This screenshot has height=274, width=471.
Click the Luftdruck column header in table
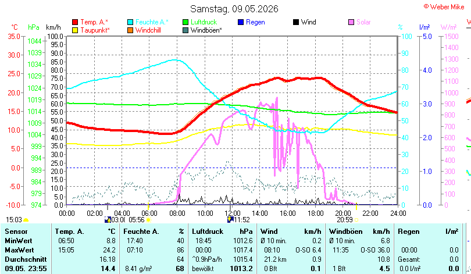point(208,232)
